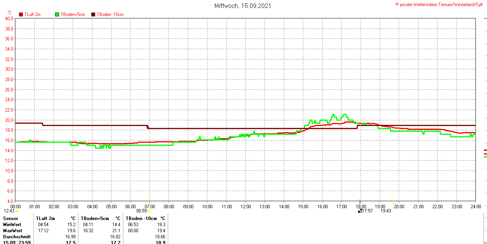Click the green TBoden+5cm legend square
The image size is (487, 244).
[57, 14]
